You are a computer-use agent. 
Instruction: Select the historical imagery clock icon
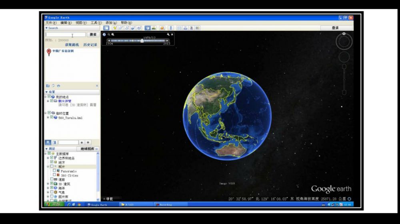(147, 28)
